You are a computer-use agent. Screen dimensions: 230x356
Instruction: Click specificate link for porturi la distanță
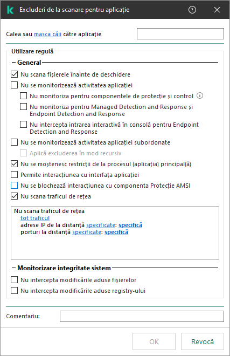[x=87, y=232]
